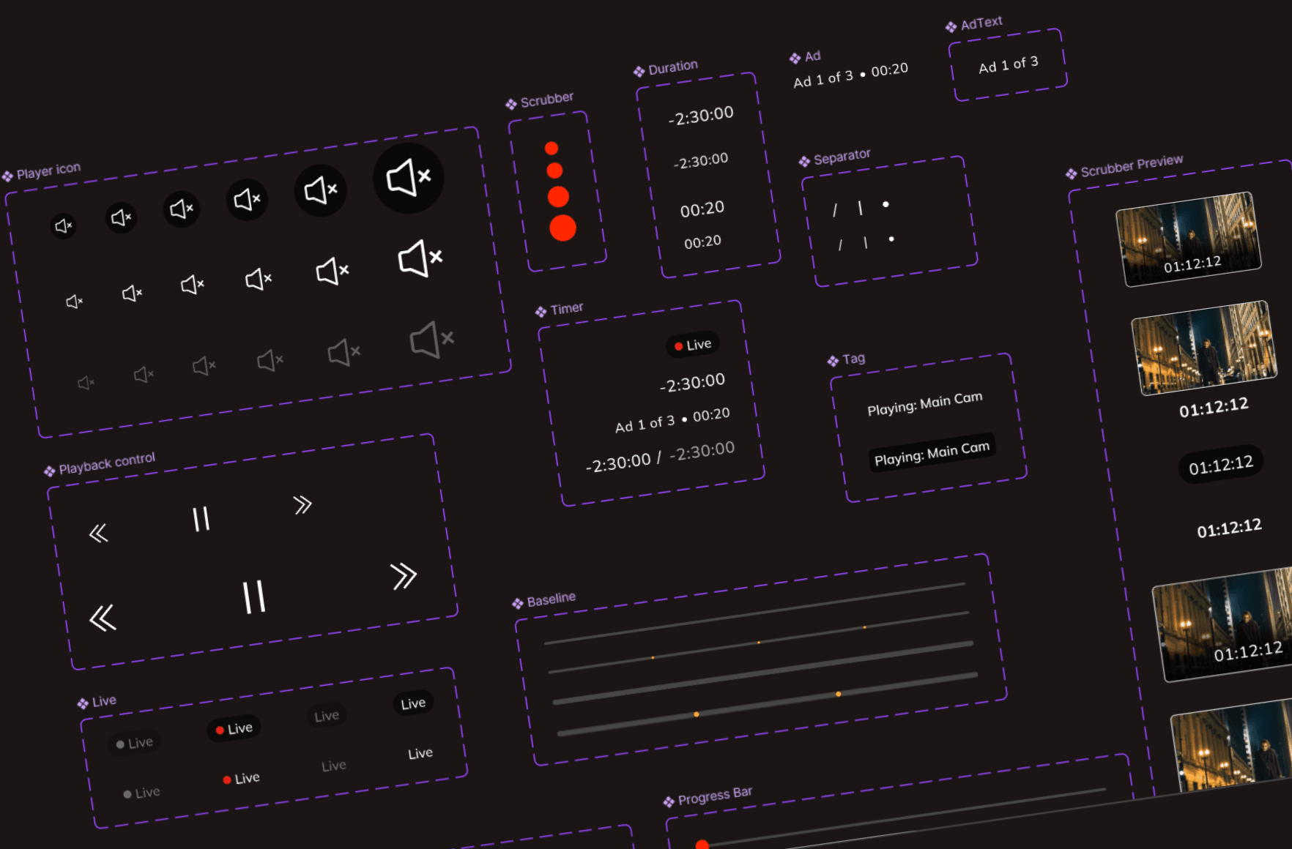The image size is (1292, 849).
Task: Click the smaller '00:20' in Duration frame
Action: (702, 242)
